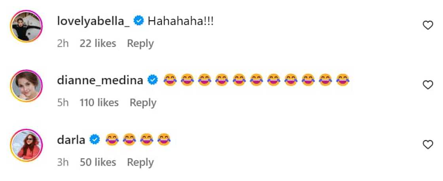Image resolution: width=443 pixels, height=181 pixels.
Task: Click the verified badge beside lovelyabella_
Action: [138, 21]
